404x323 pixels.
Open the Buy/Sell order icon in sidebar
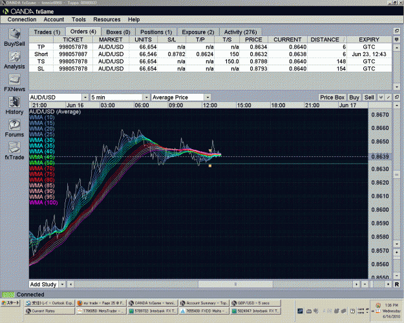[14, 34]
